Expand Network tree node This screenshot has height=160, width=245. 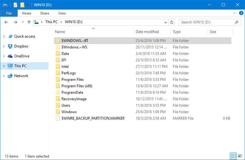click(x=4, y=76)
